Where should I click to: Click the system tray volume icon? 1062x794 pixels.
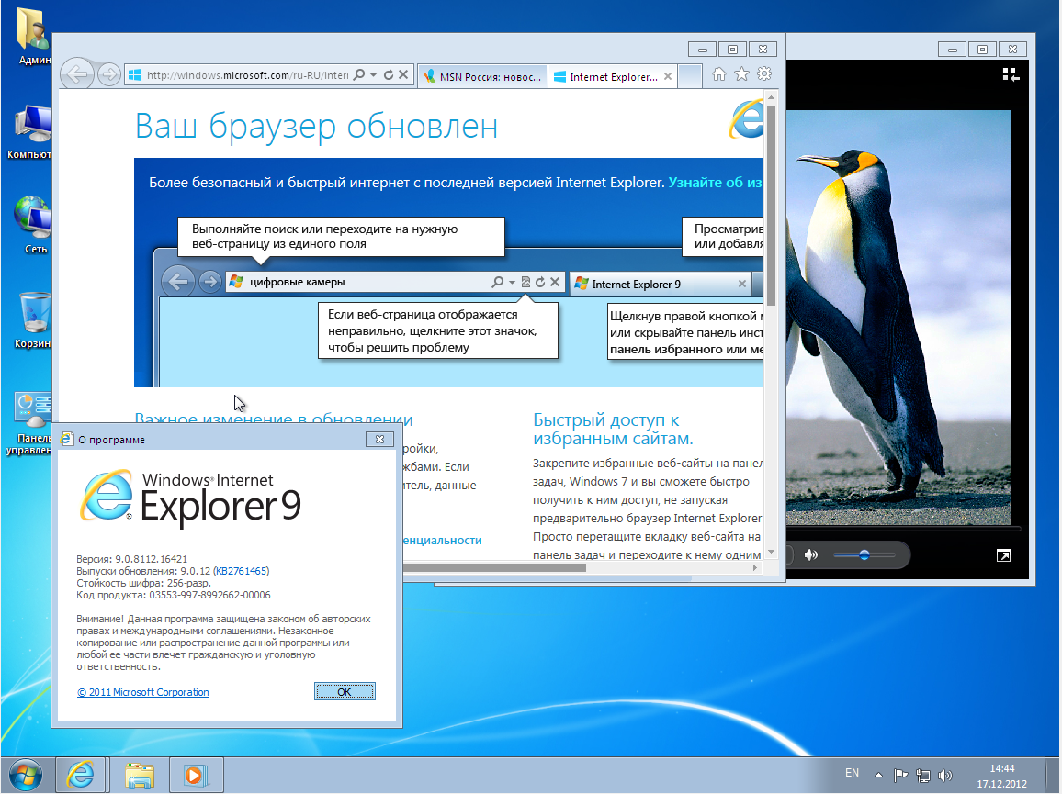click(945, 775)
